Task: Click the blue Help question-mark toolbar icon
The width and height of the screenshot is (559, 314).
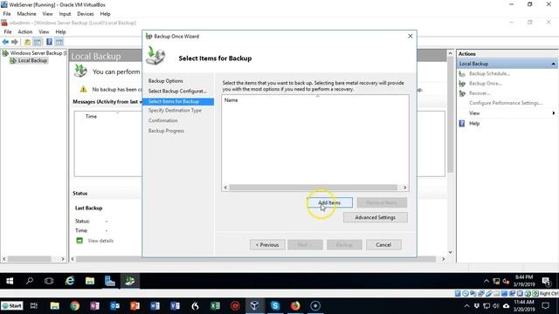Action: pyautogui.click(x=49, y=42)
